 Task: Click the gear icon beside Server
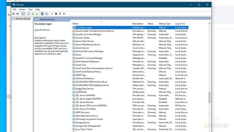[x=73, y=55]
